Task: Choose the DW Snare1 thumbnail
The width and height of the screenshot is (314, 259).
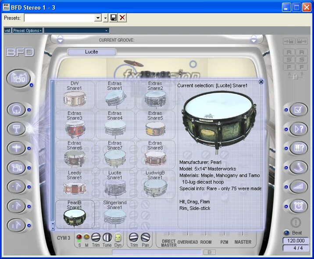Action: [x=75, y=95]
